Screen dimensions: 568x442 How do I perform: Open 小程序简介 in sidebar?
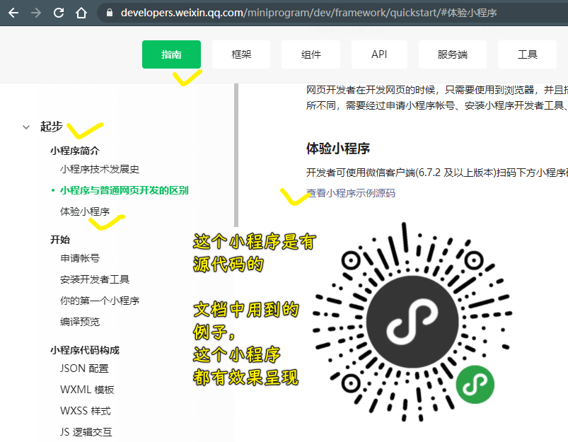[x=75, y=151]
